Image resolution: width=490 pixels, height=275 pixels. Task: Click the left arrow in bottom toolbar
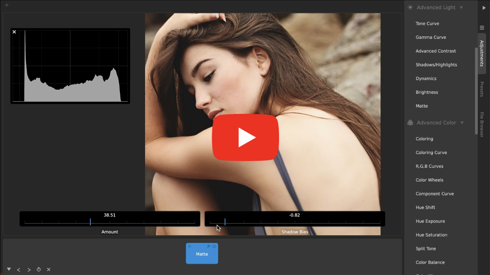pyautogui.click(x=19, y=270)
